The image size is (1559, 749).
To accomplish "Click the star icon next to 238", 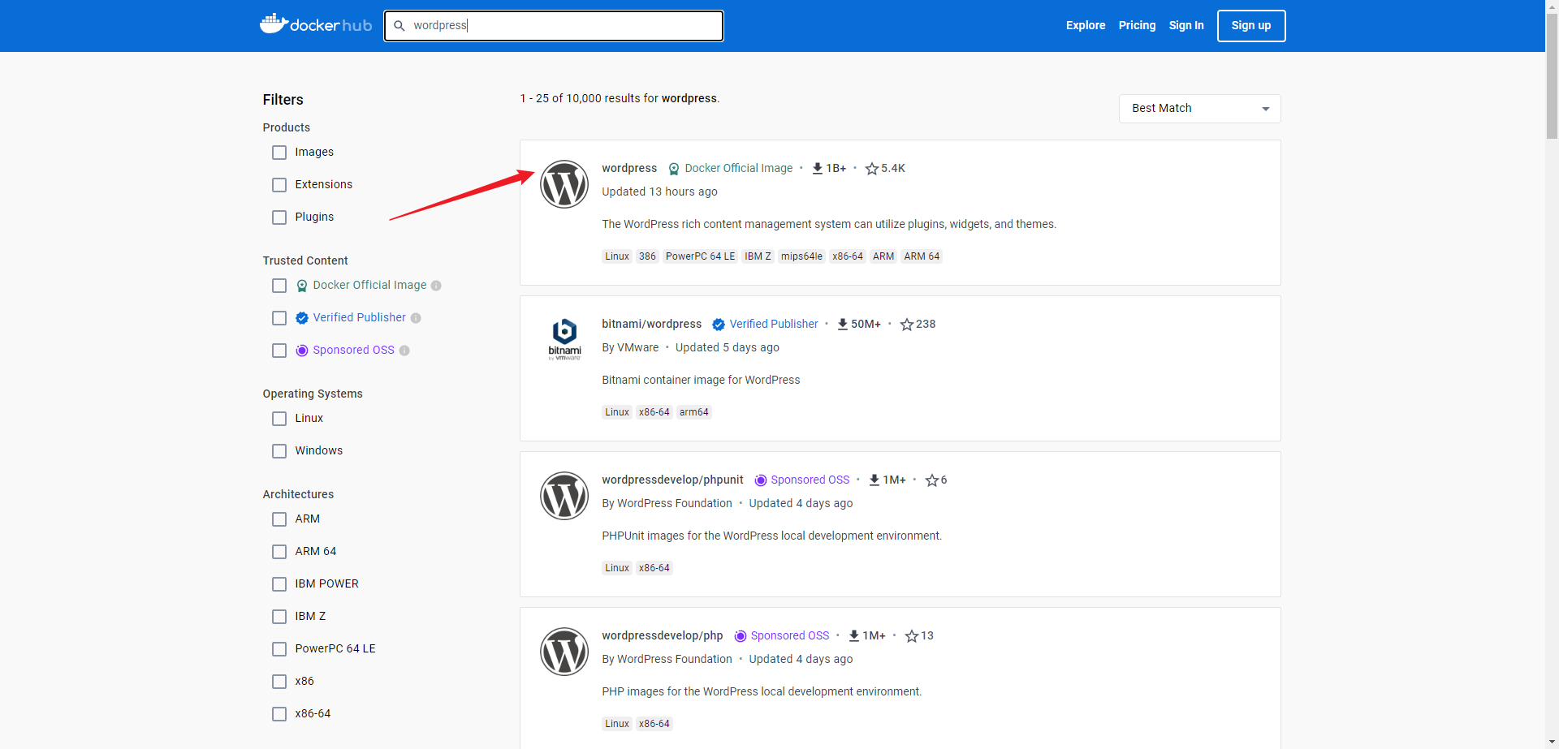I will pyautogui.click(x=907, y=325).
